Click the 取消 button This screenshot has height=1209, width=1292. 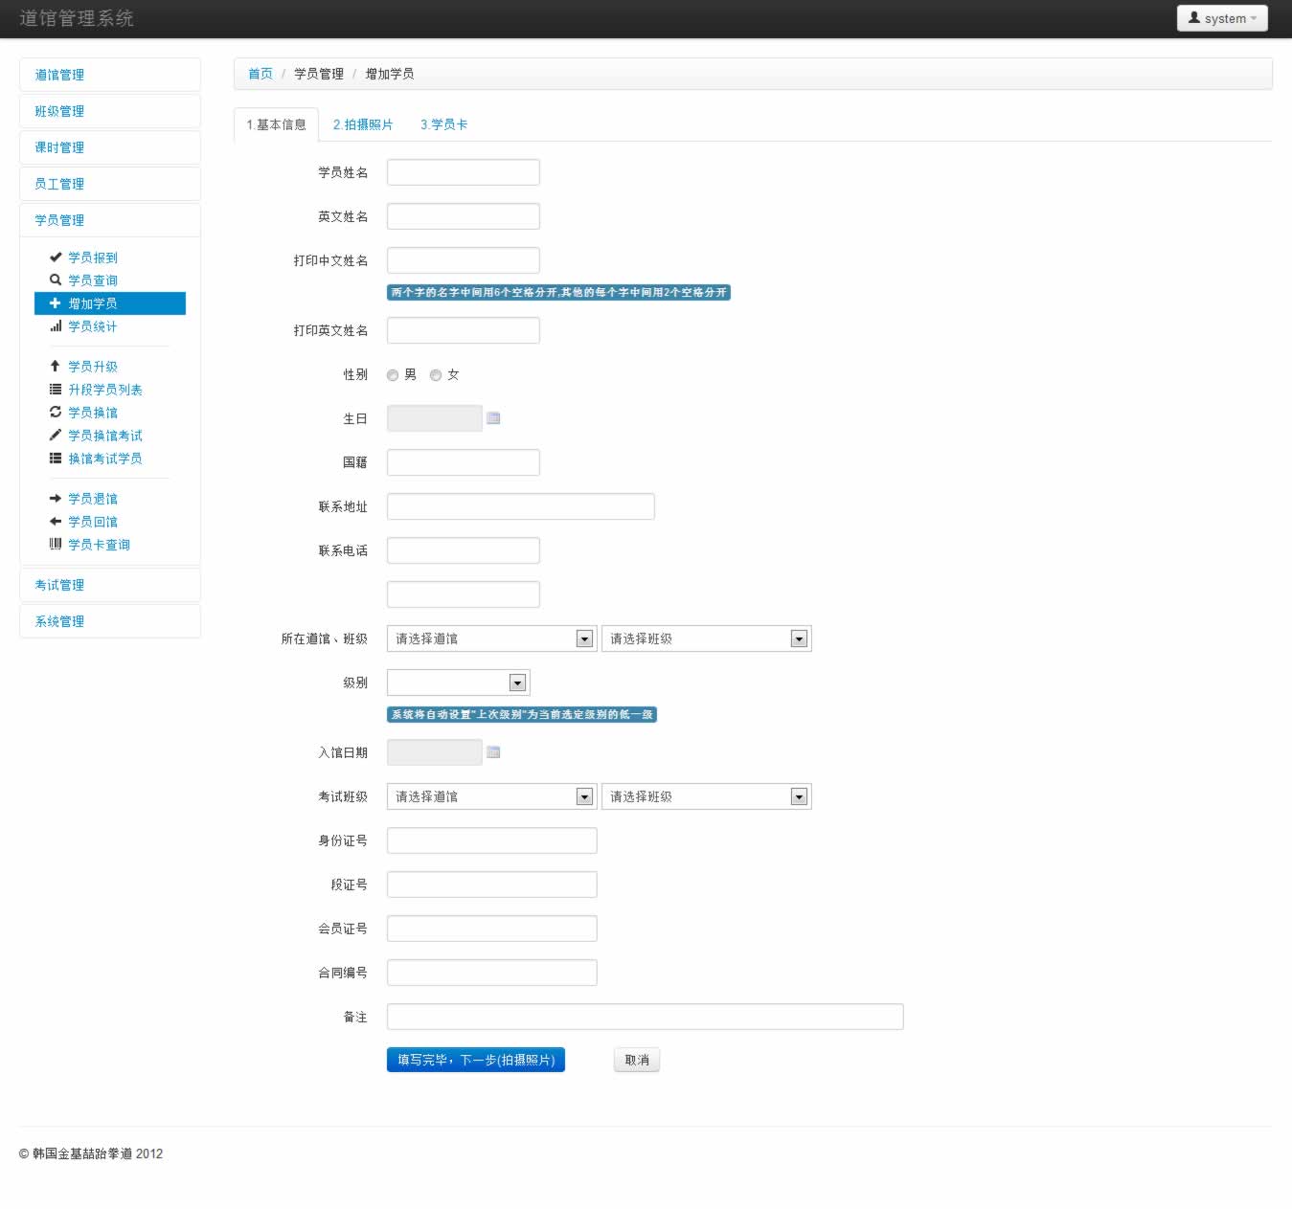[637, 1060]
